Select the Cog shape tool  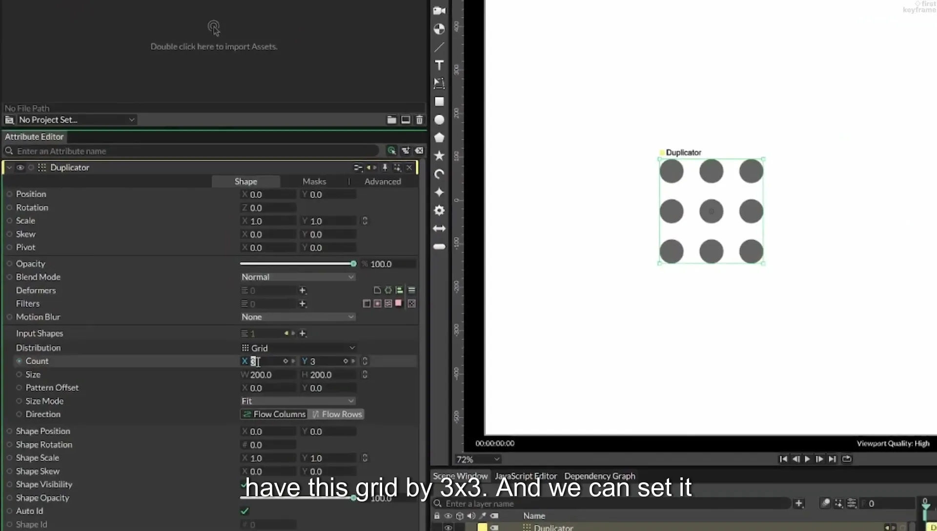pos(439,210)
